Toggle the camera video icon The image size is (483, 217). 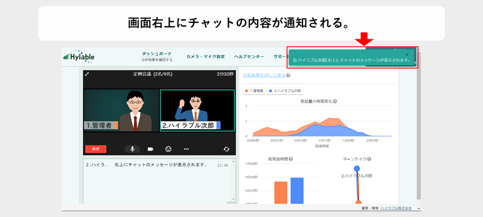coord(150,149)
